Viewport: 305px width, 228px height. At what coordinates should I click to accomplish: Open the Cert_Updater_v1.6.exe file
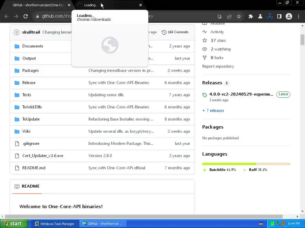point(43,156)
